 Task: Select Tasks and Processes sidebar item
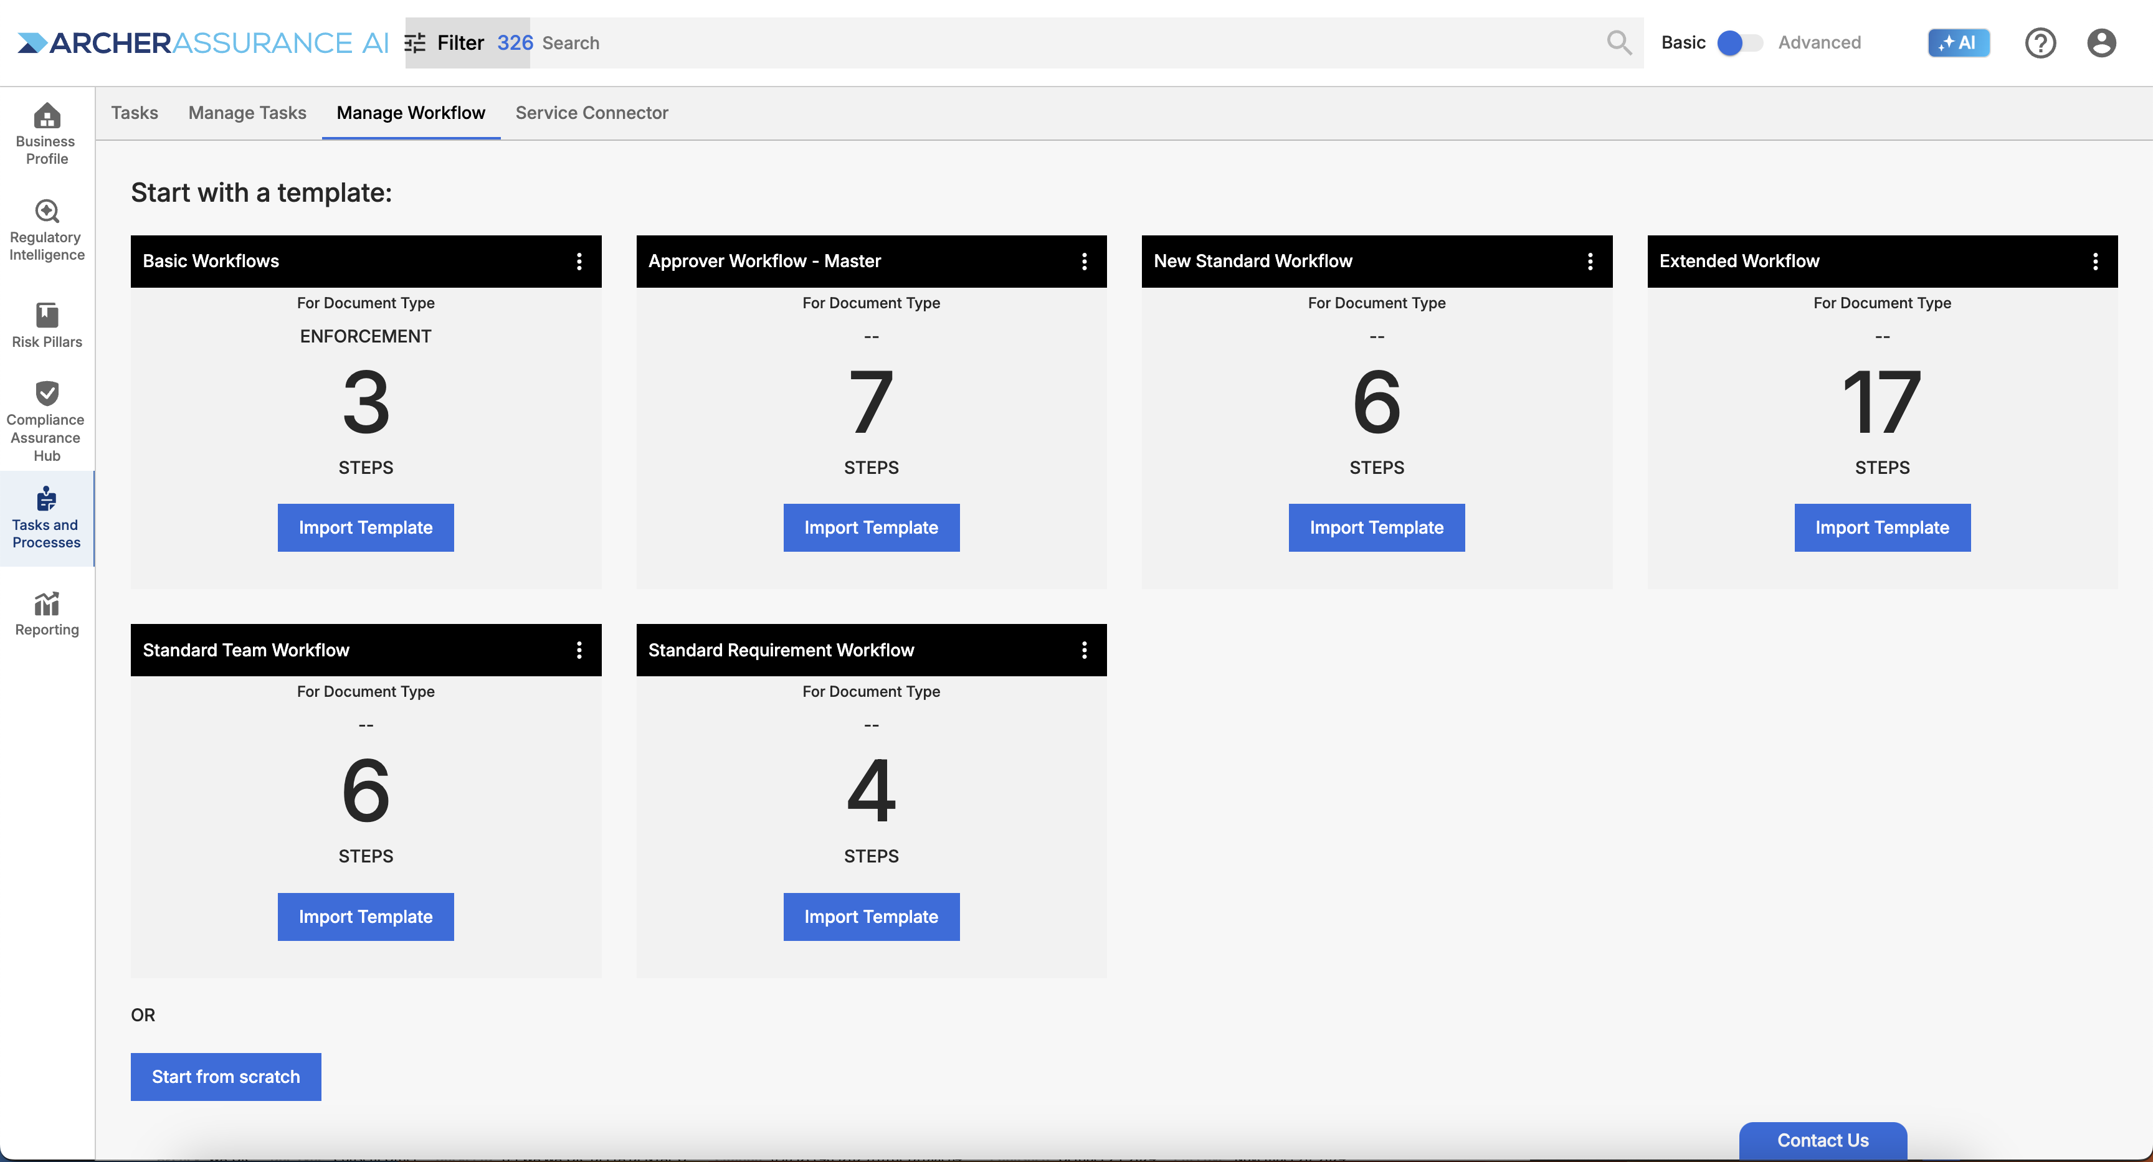coord(47,518)
